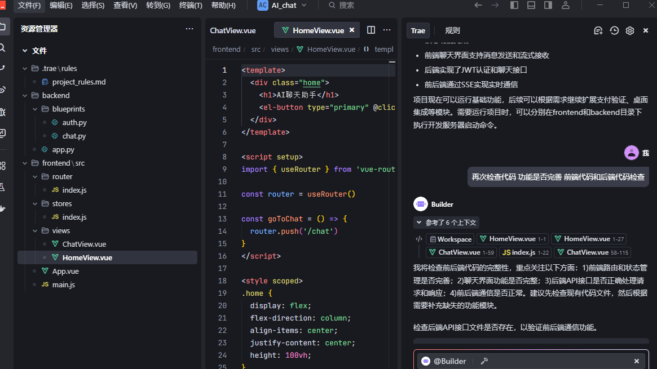
Task: Click the magic wand icon beside @Builder
Action: [x=484, y=361]
